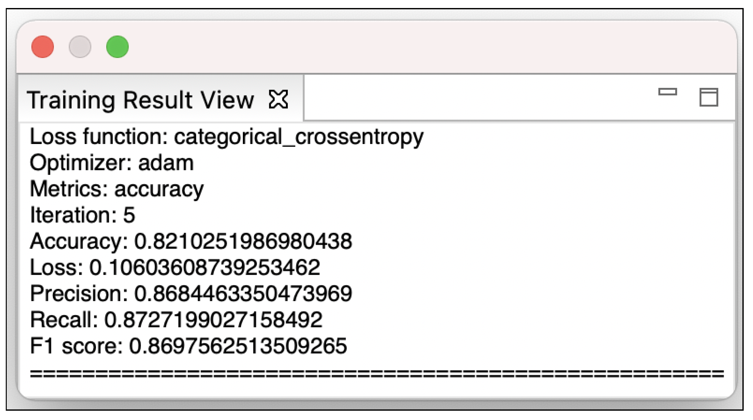
Task: Maximize the Training Result View panel
Action: coord(709,97)
